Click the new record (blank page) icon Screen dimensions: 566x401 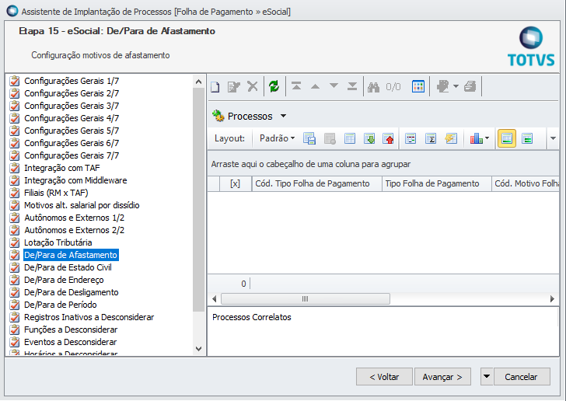[x=215, y=86]
